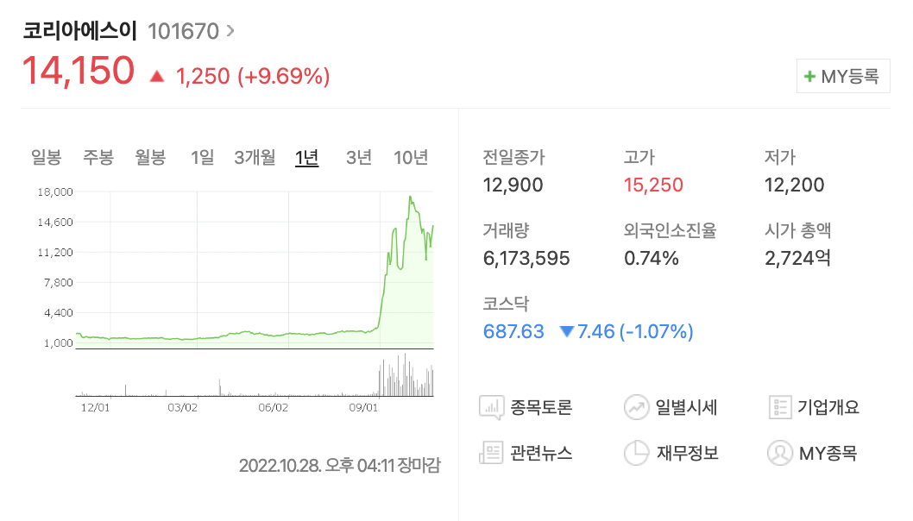This screenshot has height=521, width=913.
Task: Click the chevron next to stock code 101670
Action: click(230, 30)
